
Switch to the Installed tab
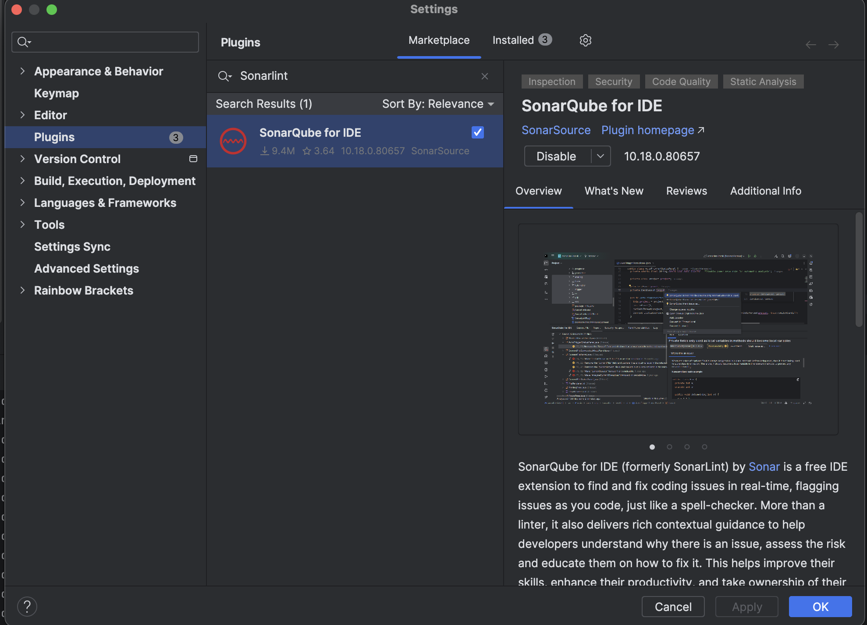(522, 40)
